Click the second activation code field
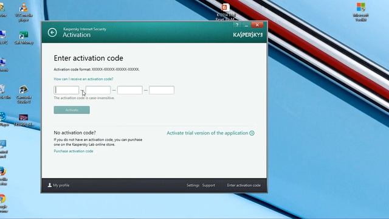389x219 pixels. tap(98, 90)
